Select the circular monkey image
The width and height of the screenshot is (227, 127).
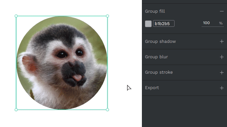[x=62, y=63]
